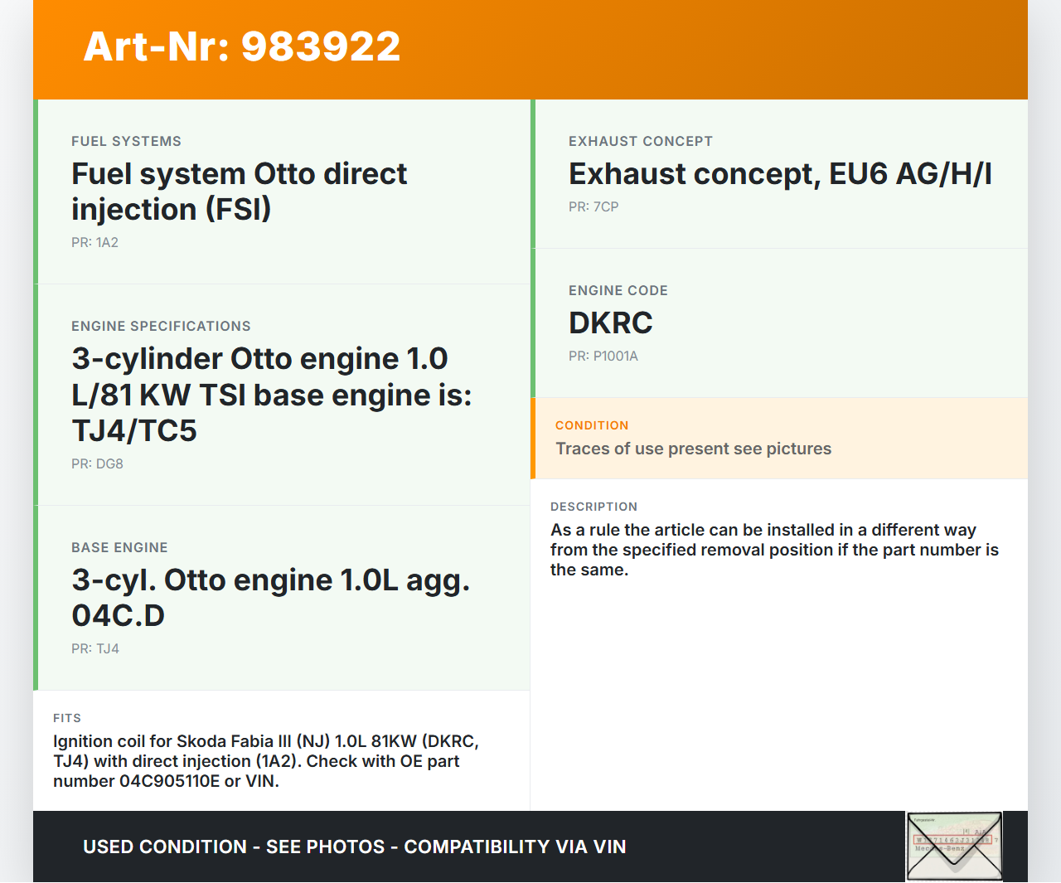The width and height of the screenshot is (1061, 883).
Task: Click the PR: DG8 code
Action: pos(97,464)
